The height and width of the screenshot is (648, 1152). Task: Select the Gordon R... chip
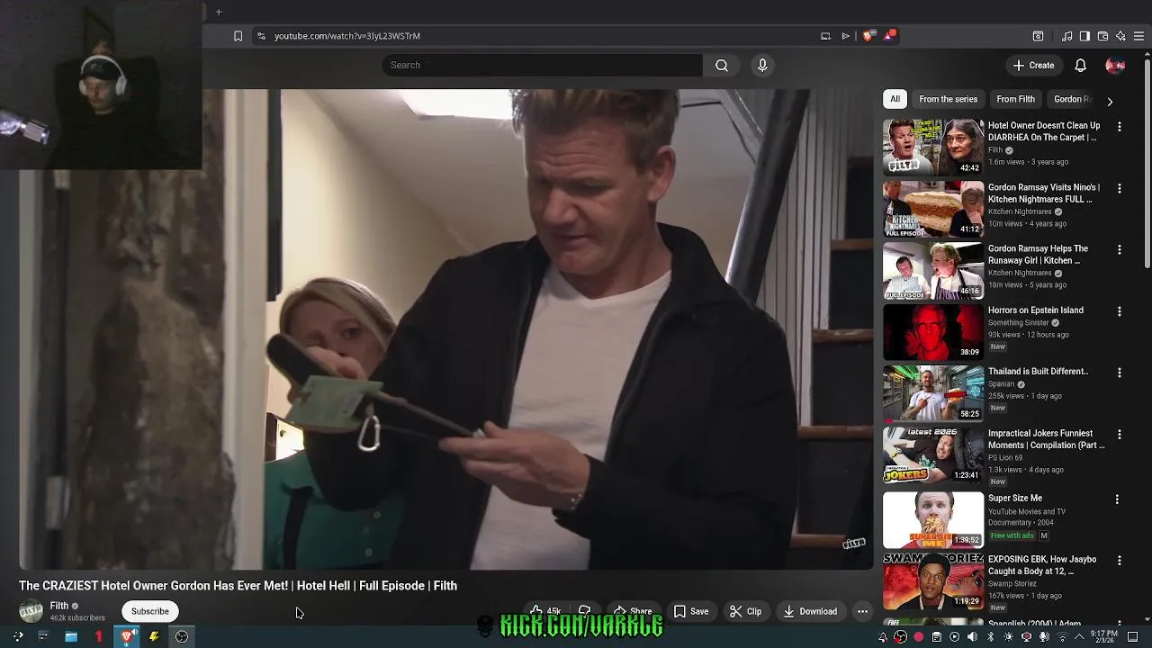point(1072,99)
